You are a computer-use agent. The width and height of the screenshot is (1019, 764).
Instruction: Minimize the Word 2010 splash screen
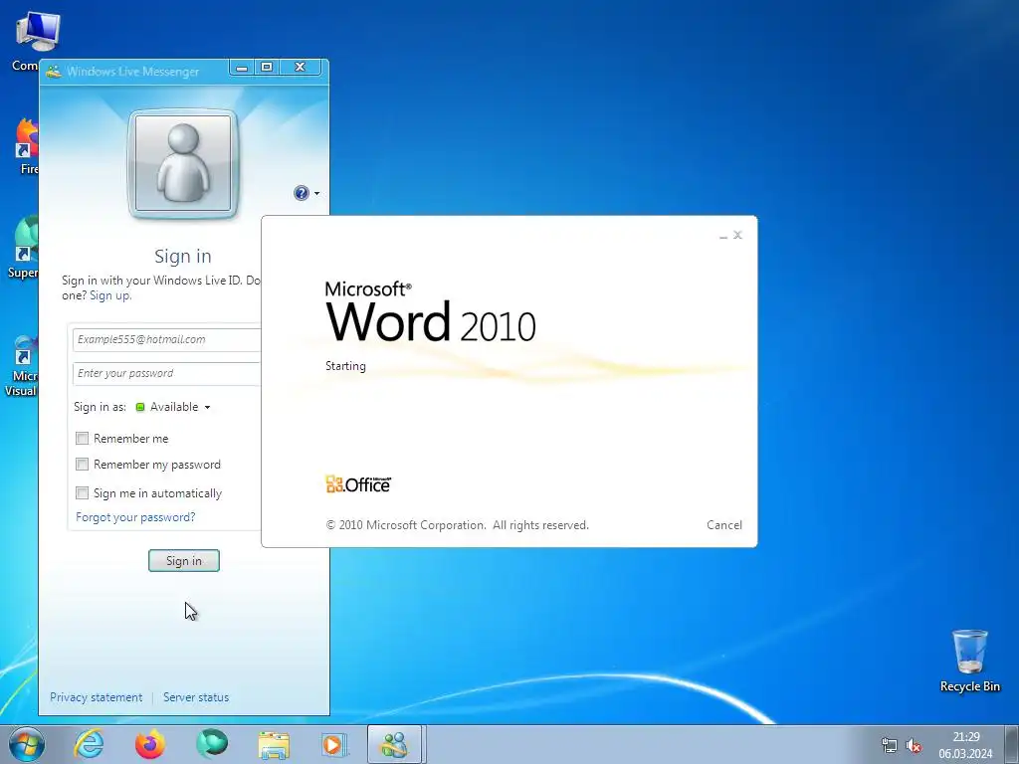723,235
